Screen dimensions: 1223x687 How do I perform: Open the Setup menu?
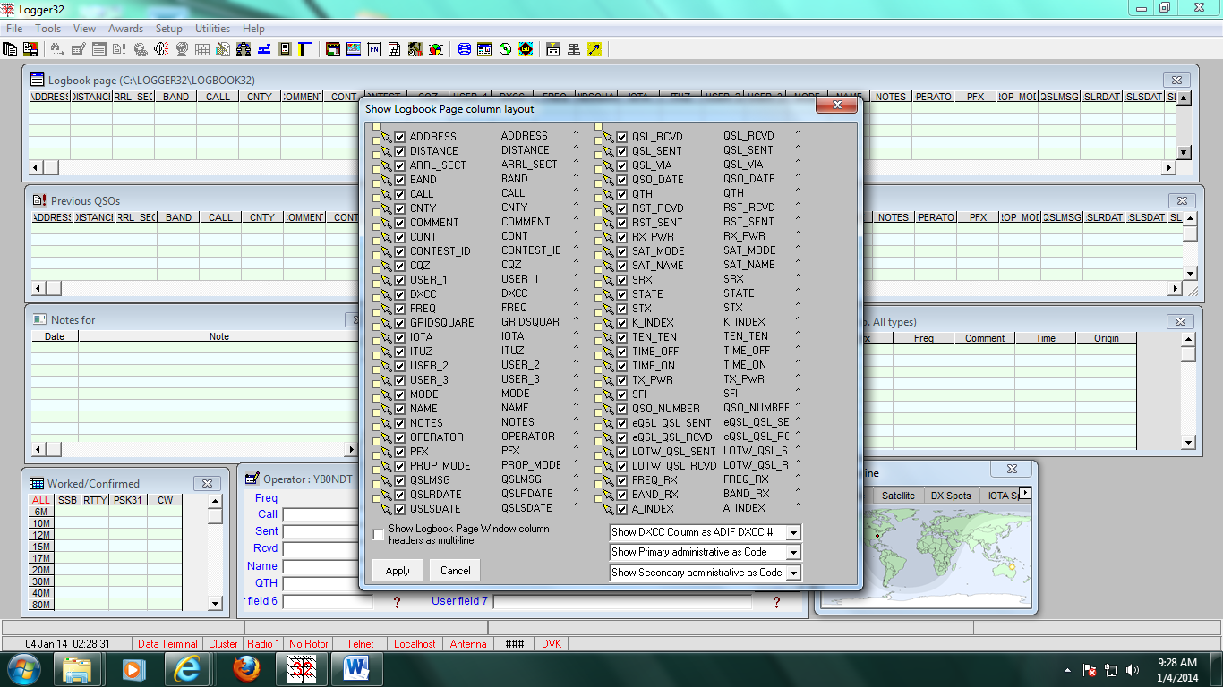(169, 29)
